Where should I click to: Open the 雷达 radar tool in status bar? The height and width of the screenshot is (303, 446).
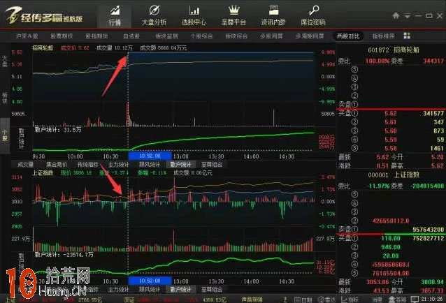[326, 300]
